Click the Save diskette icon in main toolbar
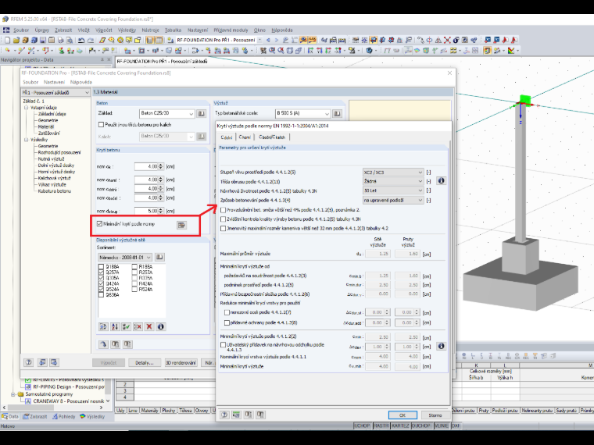The width and height of the screenshot is (594, 445). [x=42, y=40]
